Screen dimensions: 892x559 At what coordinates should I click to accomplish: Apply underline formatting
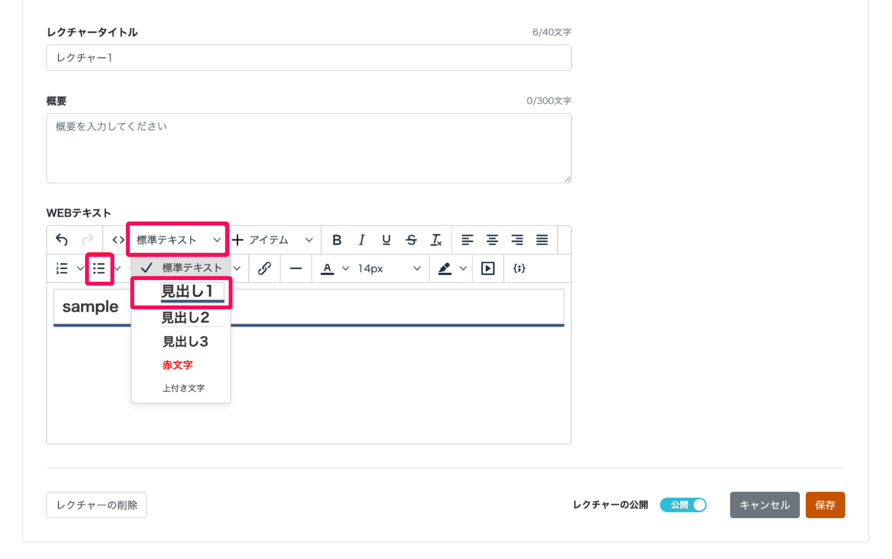click(x=386, y=240)
